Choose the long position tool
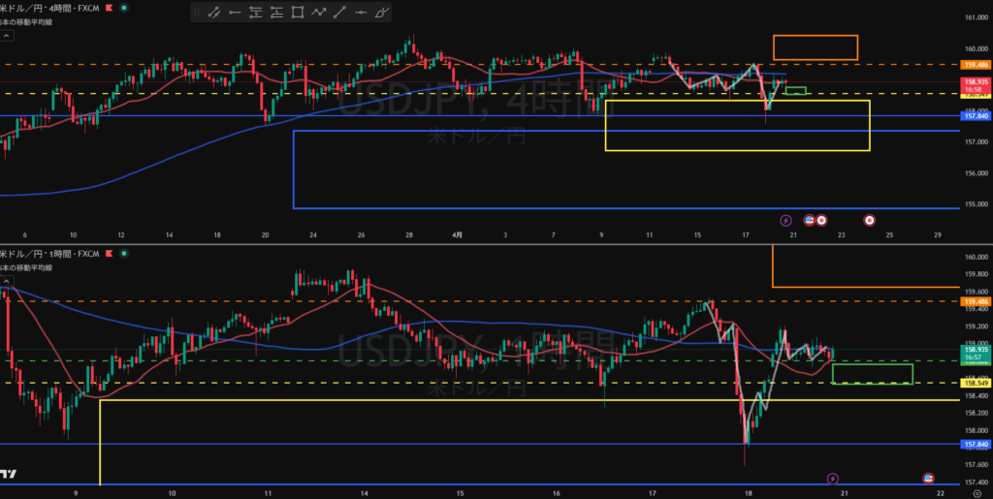Screen dimensions: 993x499 click(x=276, y=13)
